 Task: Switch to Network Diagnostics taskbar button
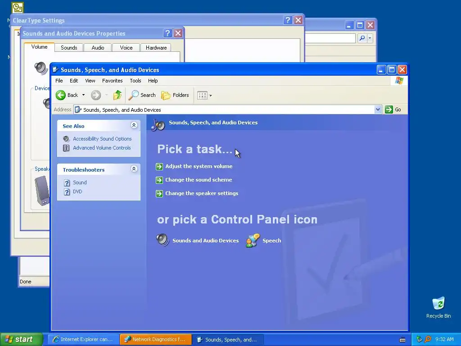coord(156,339)
